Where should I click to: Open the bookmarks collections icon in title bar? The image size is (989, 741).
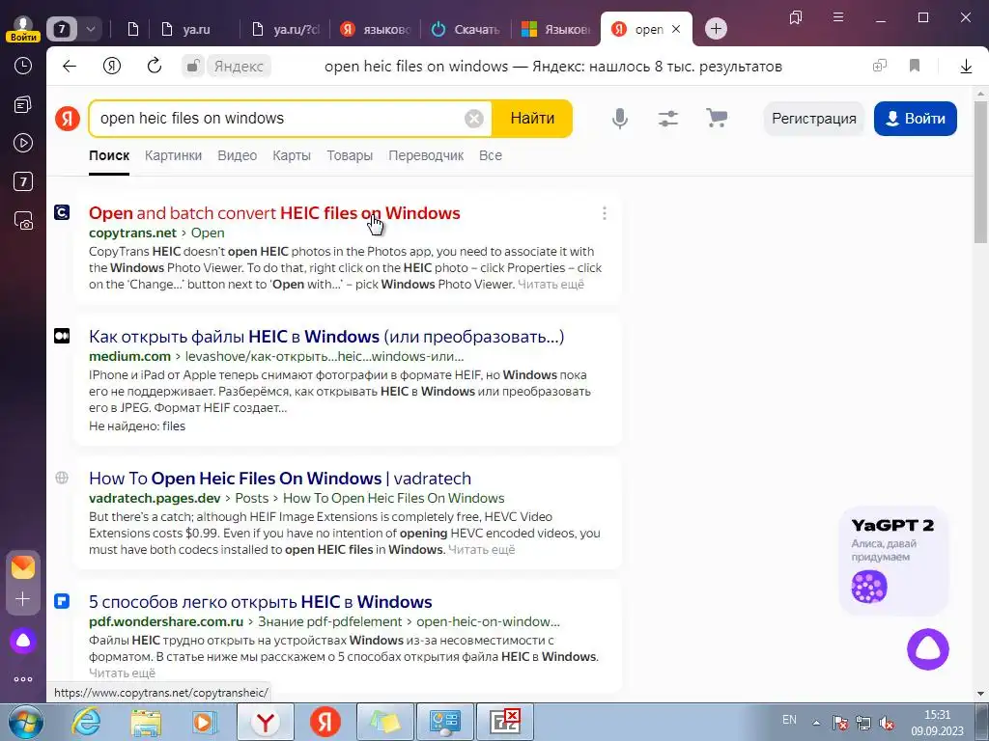pos(796,17)
